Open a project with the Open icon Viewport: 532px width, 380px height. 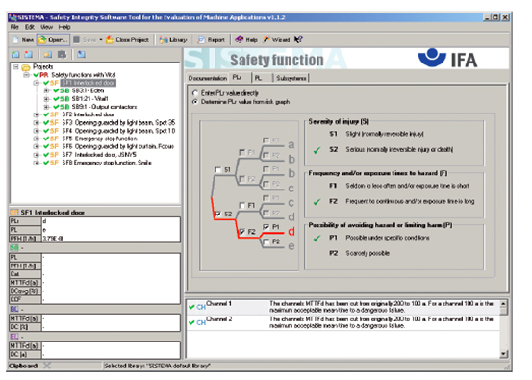point(42,40)
